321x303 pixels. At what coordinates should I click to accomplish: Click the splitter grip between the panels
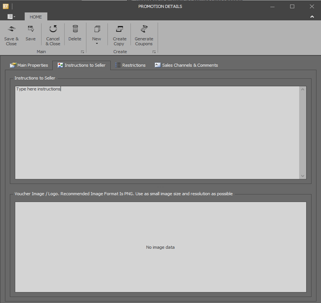point(160,187)
